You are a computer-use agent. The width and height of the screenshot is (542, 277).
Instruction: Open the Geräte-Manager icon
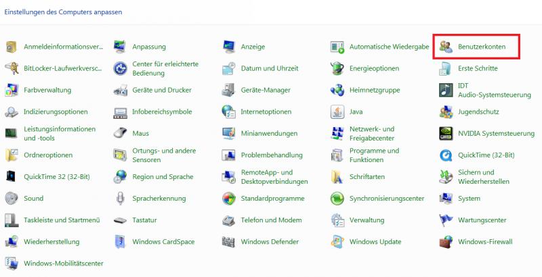click(x=228, y=90)
